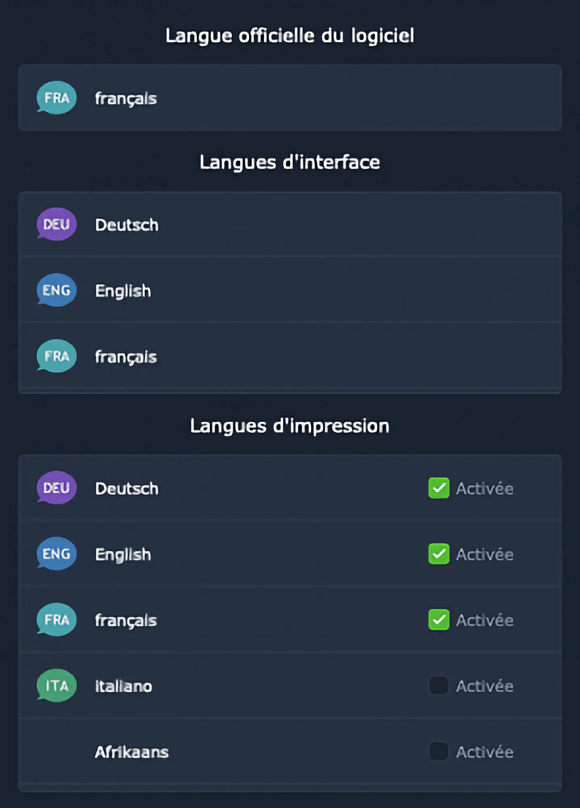Uncheck Activée for English print language
The image size is (580, 808).
439,554
